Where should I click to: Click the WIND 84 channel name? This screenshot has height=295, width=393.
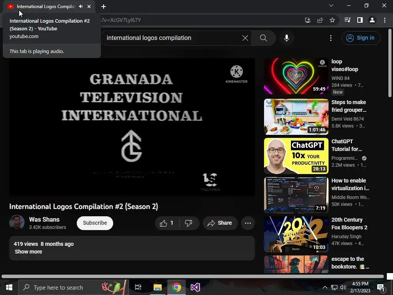pyautogui.click(x=340, y=78)
